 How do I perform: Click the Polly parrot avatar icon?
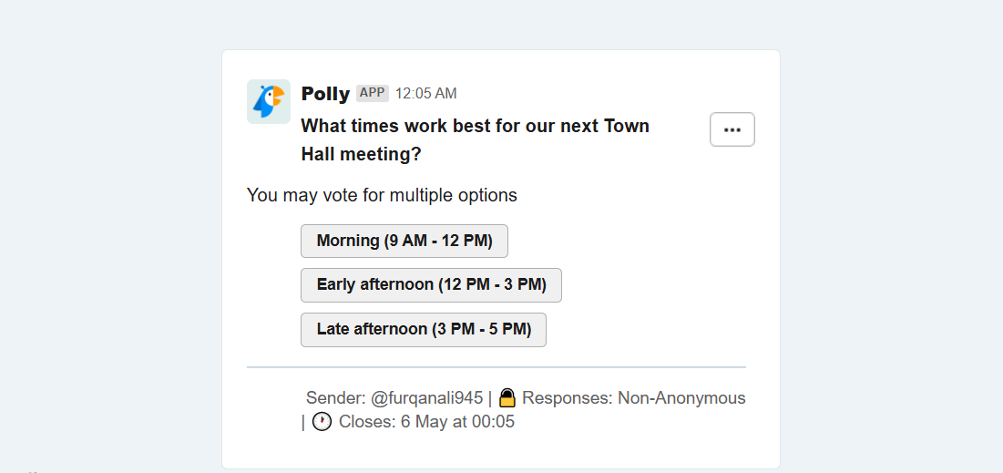269,101
